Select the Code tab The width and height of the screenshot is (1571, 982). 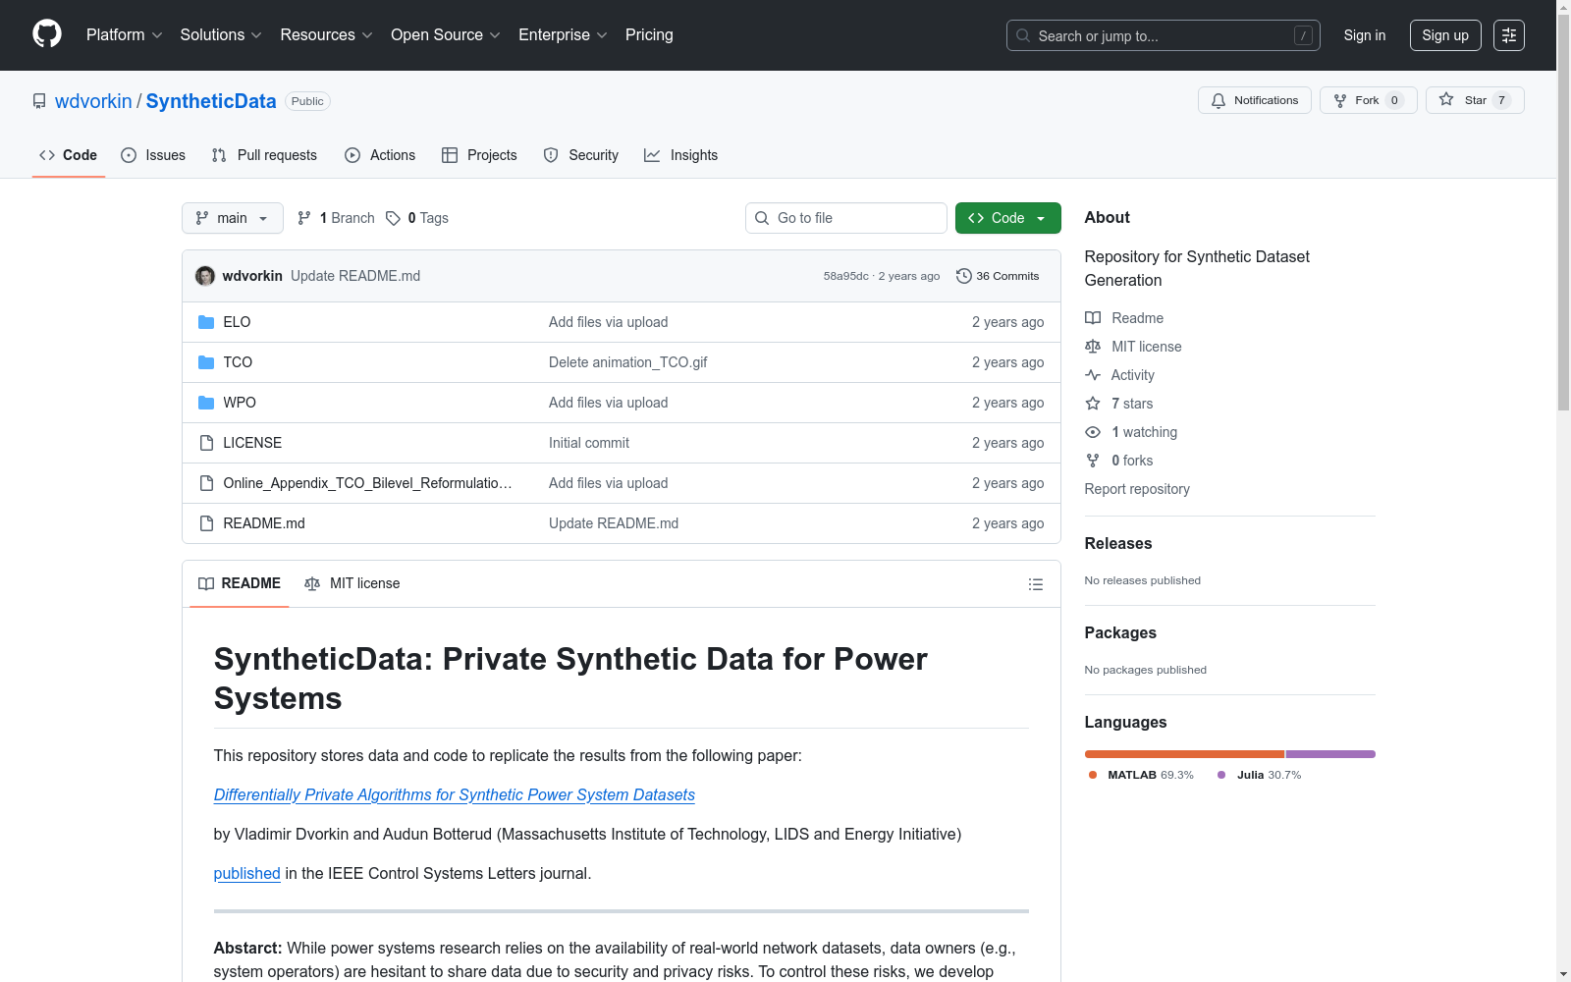coord(69,155)
